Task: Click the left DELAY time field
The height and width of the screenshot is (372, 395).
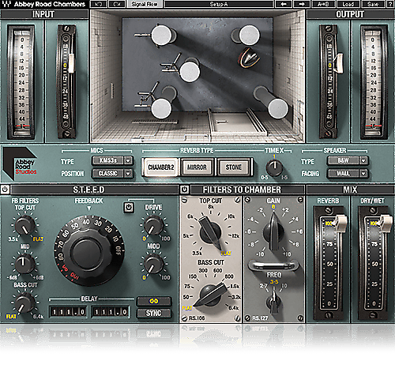Action: click(x=68, y=312)
